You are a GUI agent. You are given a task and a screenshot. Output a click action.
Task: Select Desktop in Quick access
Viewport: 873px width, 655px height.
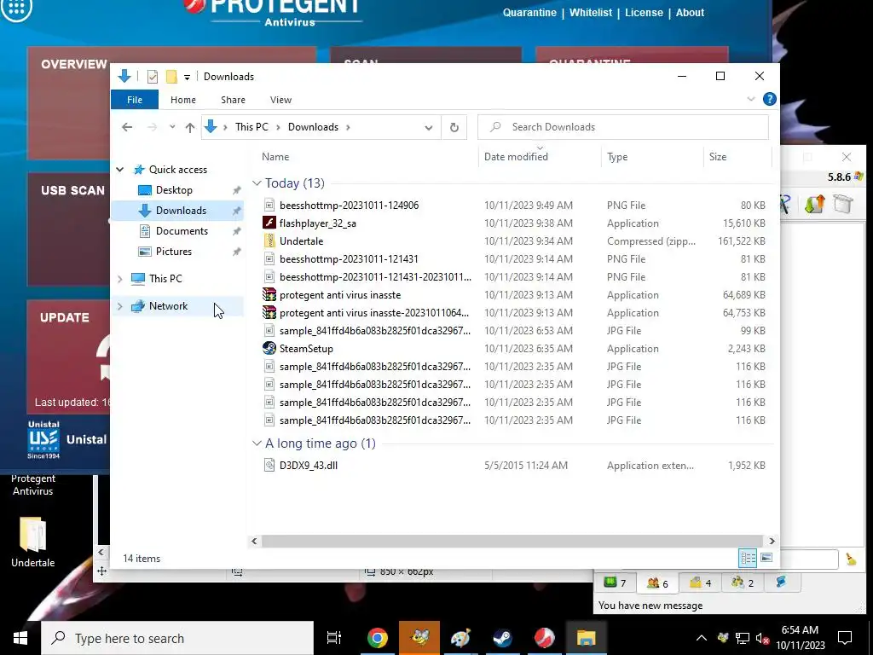click(x=174, y=190)
